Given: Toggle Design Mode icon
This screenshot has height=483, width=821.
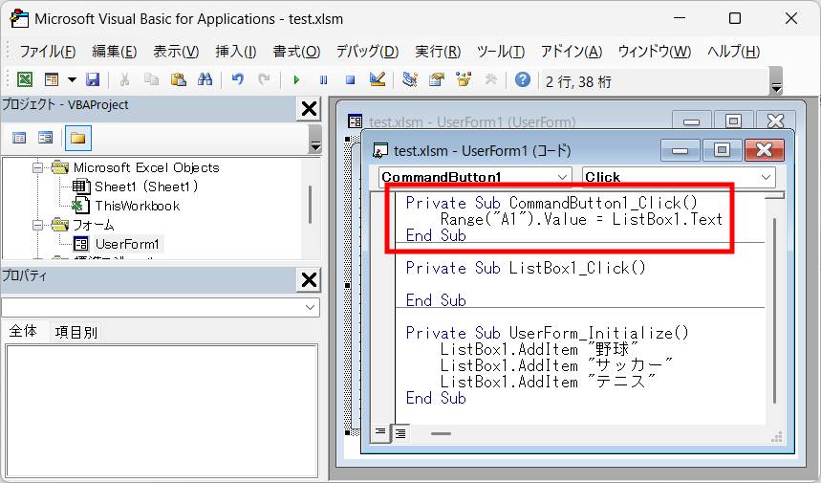Looking at the screenshot, I should (377, 79).
